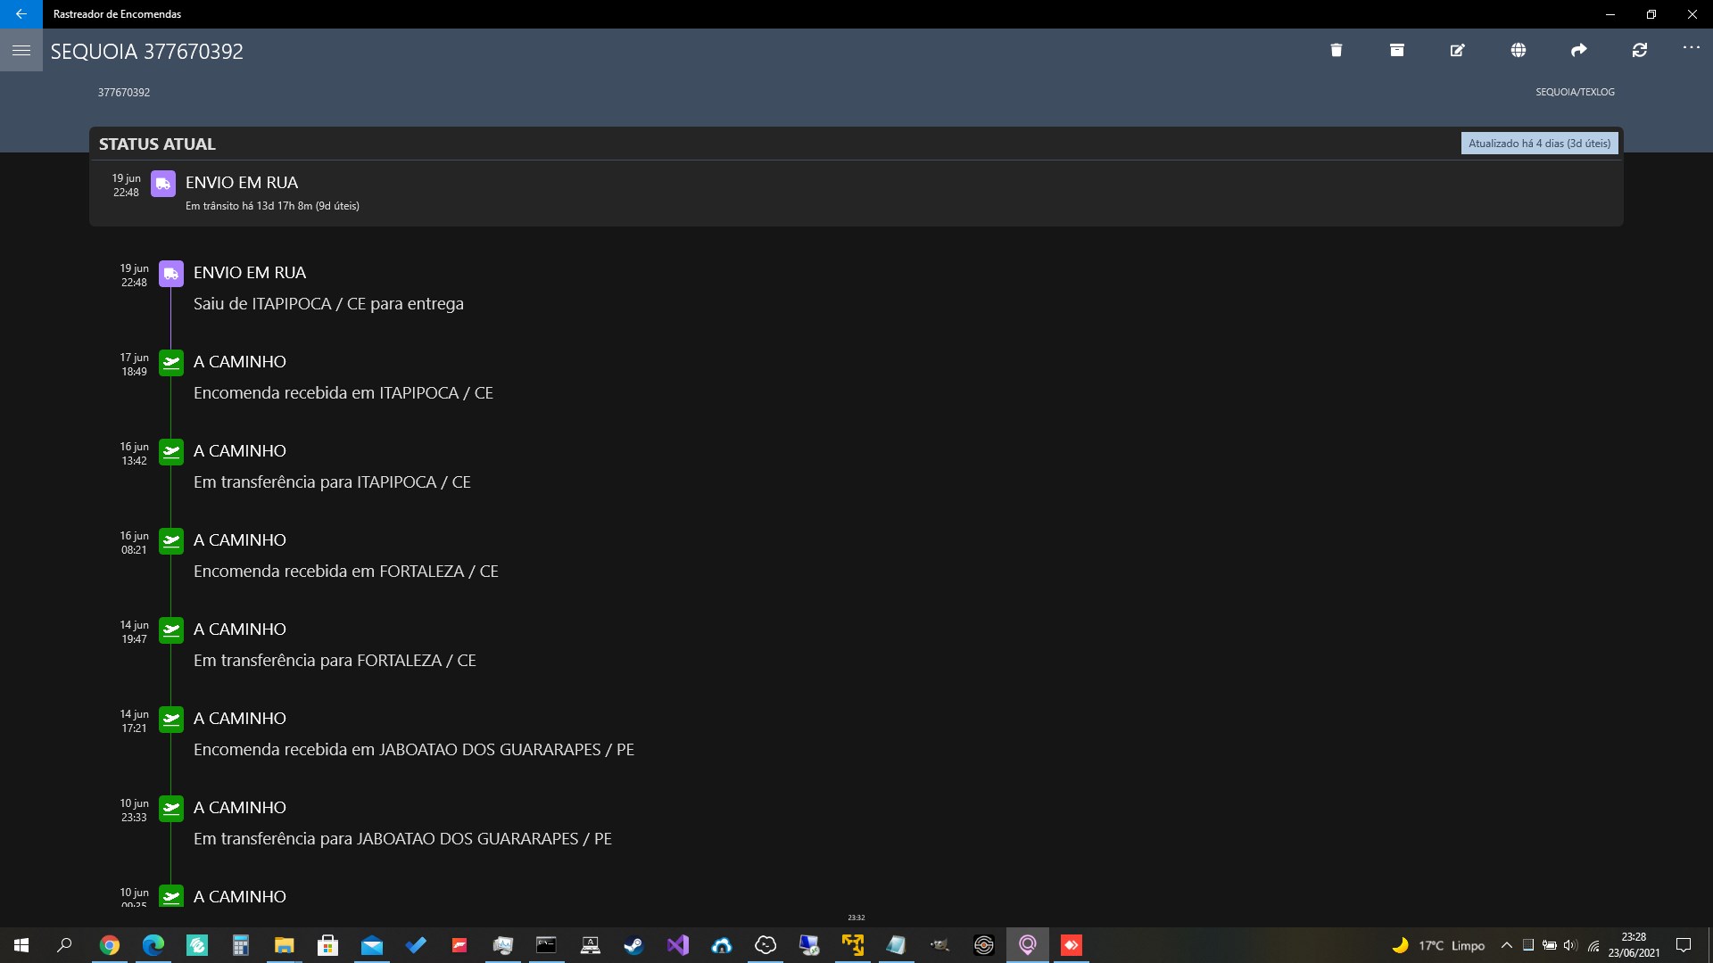This screenshot has height=963, width=1713.
Task: Refresh the tracking status
Action: 1639,50
